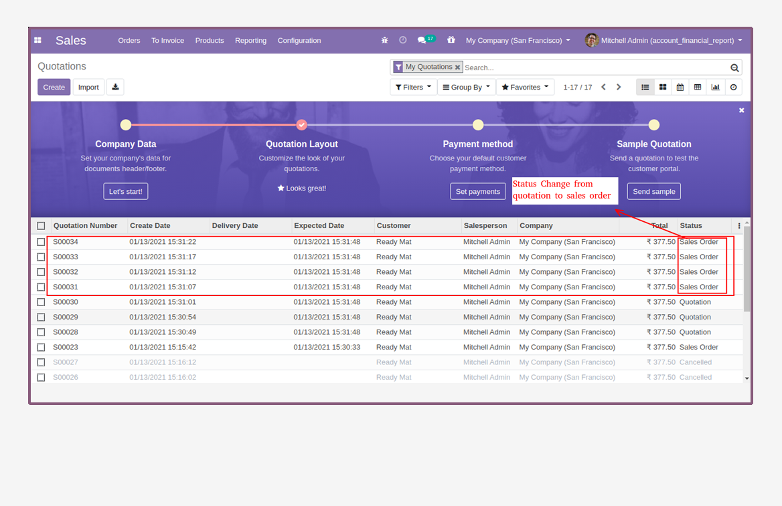Open the Group By dropdown

pyautogui.click(x=466, y=87)
